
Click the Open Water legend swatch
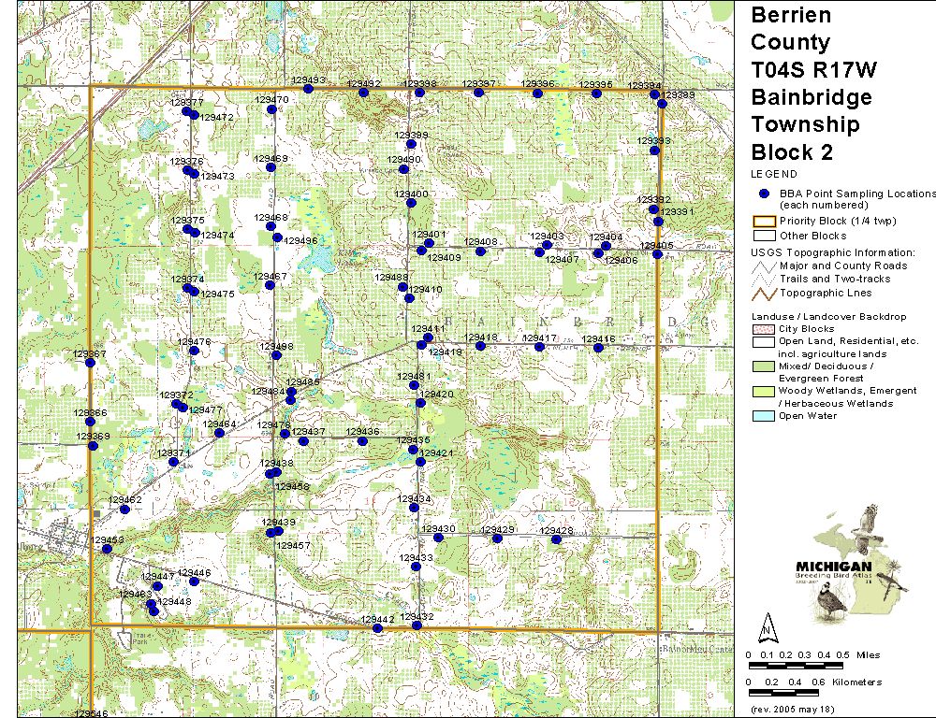pos(765,416)
